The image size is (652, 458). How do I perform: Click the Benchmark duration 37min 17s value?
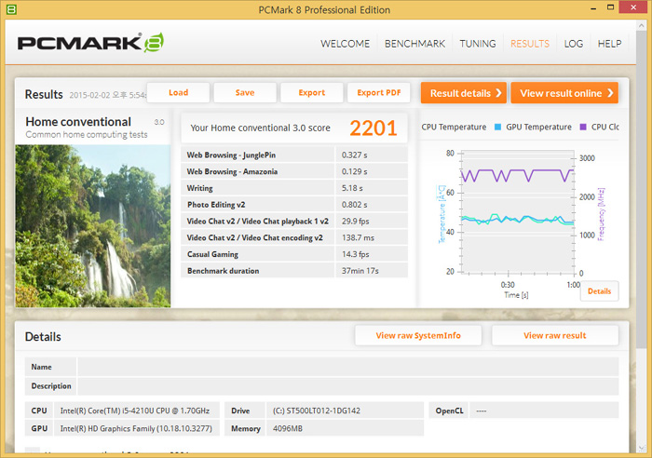[360, 271]
